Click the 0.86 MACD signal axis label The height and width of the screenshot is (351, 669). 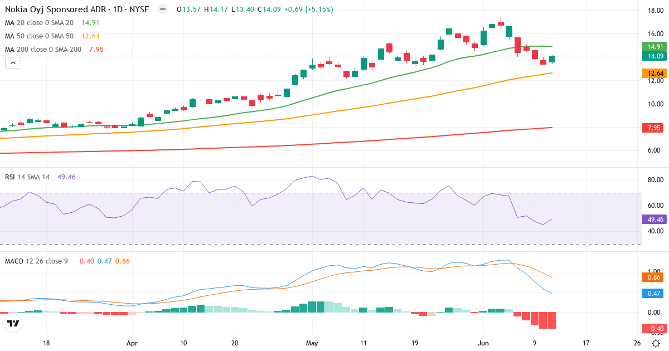(x=652, y=277)
